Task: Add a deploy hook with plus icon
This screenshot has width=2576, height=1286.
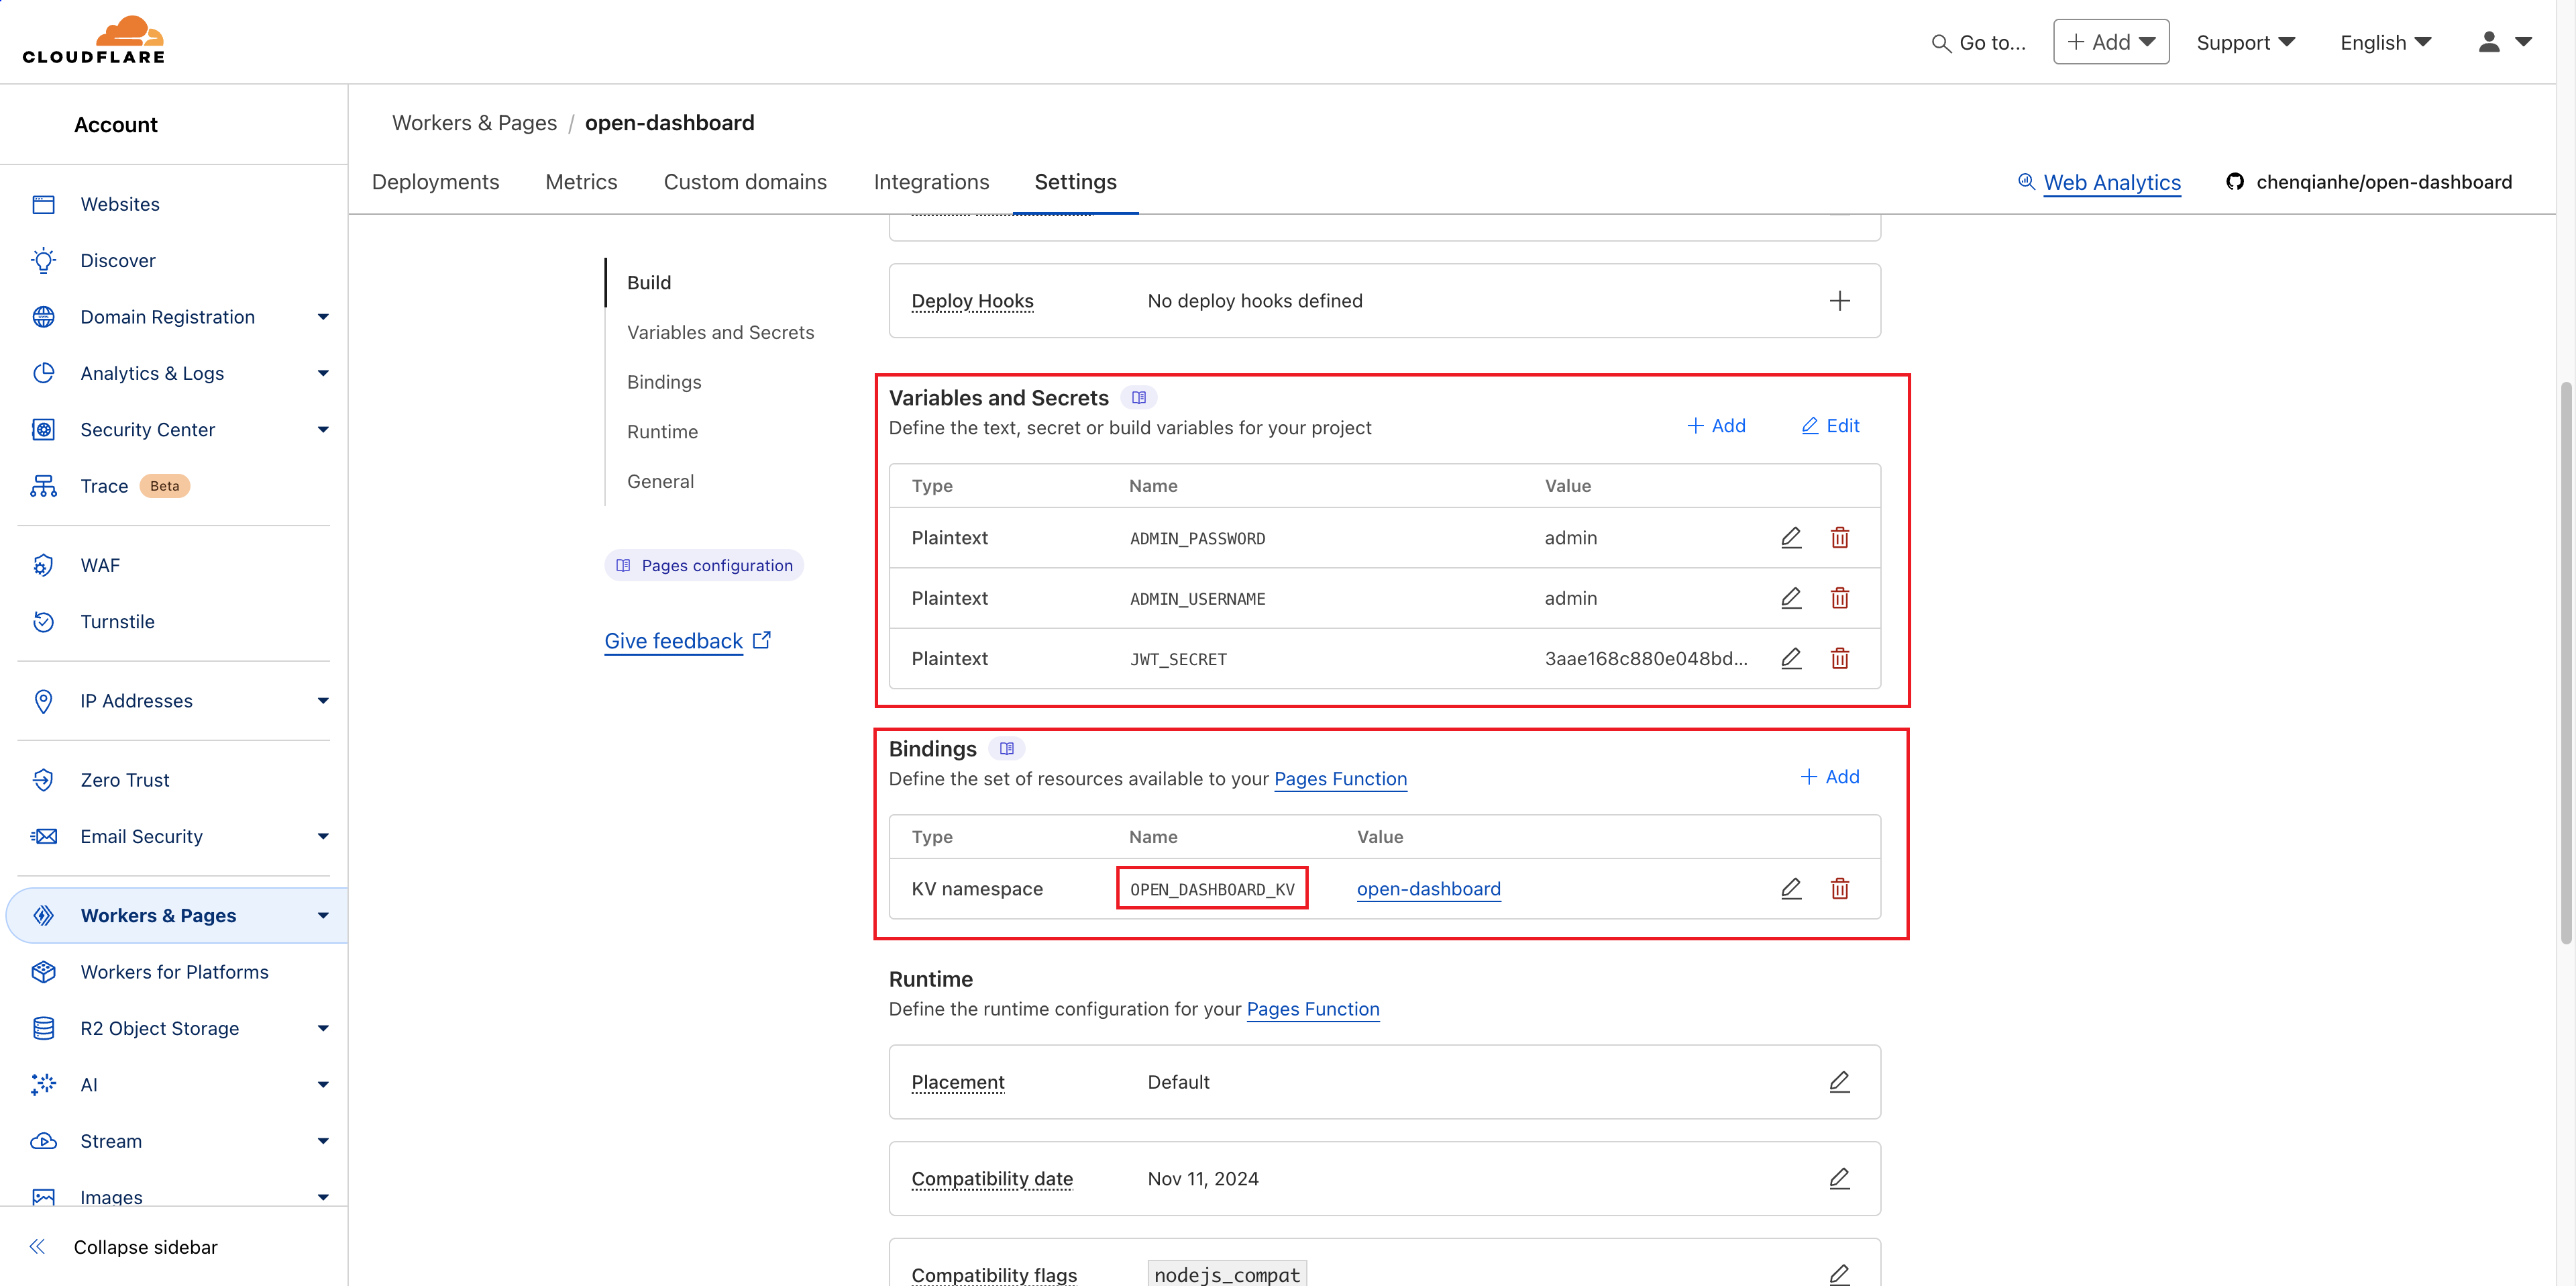Action: coord(1839,300)
